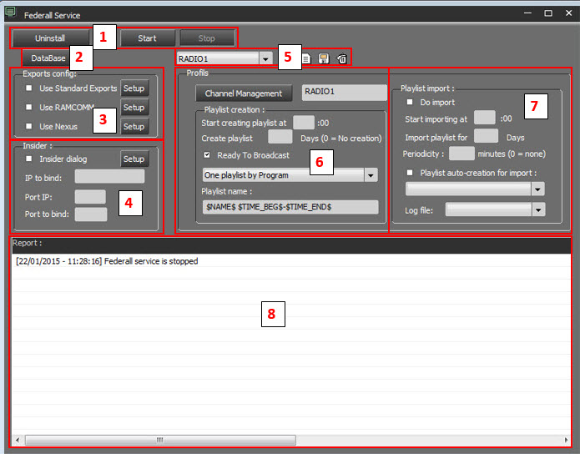Open the Channel Management button
Image resolution: width=580 pixels, height=454 pixels.
pyautogui.click(x=244, y=93)
